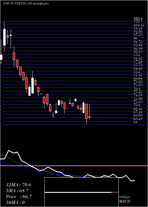Click the tall white candlestick at chart peak
This screenshot has height=207, width=148.
(x=4, y=37)
